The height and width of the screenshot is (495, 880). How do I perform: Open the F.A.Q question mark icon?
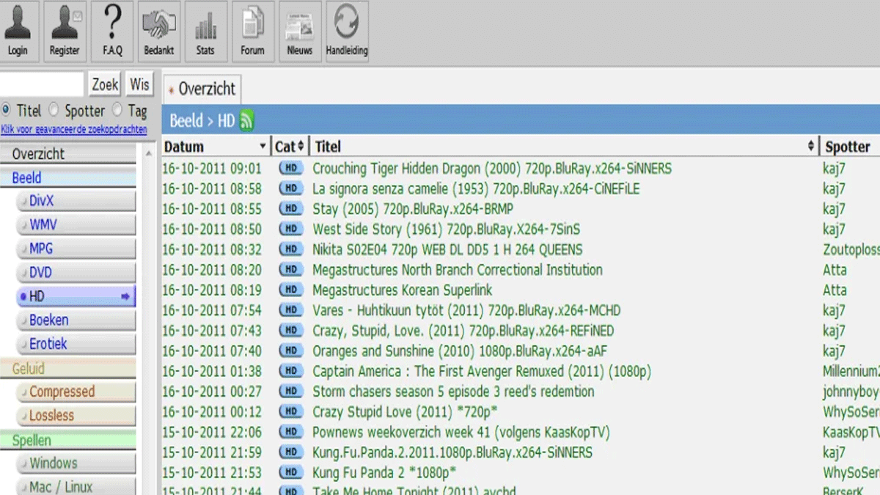[112, 31]
